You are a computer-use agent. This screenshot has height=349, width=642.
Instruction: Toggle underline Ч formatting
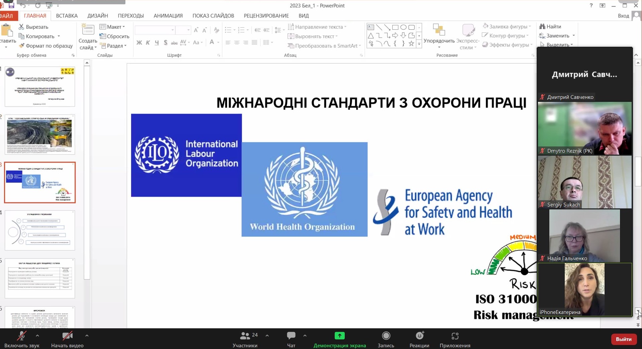coord(156,42)
